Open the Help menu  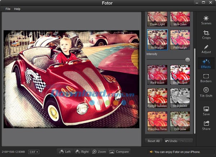pyautogui.click(x=17, y=9)
